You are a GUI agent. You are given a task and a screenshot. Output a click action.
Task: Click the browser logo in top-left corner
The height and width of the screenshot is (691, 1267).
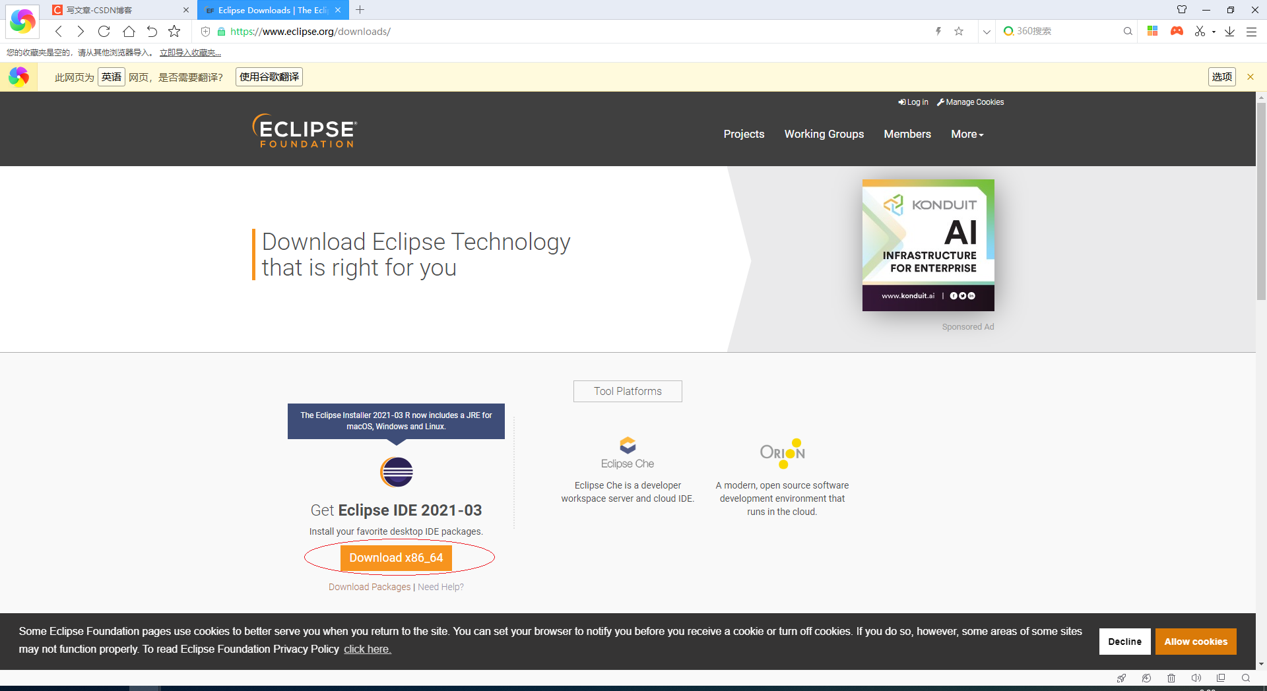(22, 21)
